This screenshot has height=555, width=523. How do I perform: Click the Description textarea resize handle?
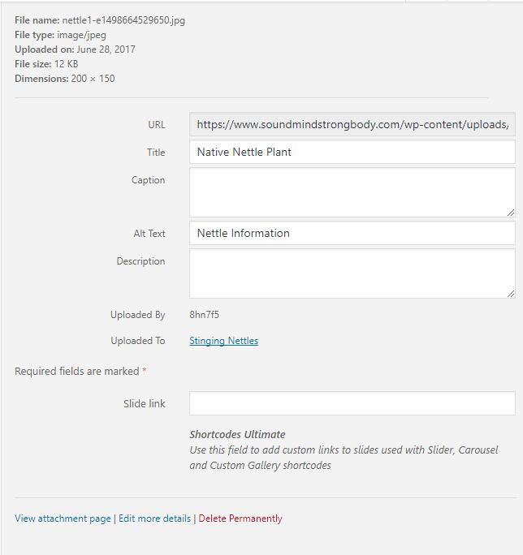coord(511,294)
